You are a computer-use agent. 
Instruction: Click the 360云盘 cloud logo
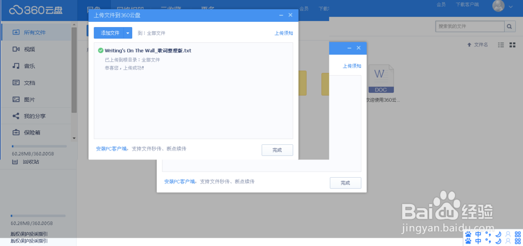[36, 10]
